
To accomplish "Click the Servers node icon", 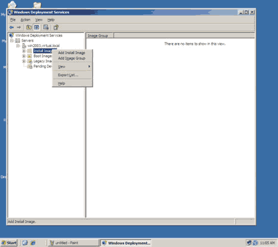I will 18,41.
